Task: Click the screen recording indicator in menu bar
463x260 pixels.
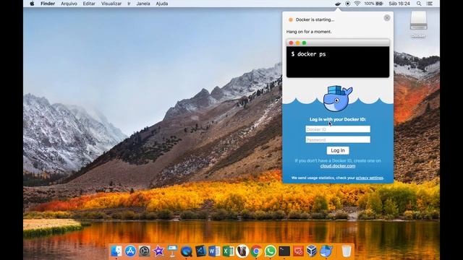Action: pyautogui.click(x=347, y=4)
